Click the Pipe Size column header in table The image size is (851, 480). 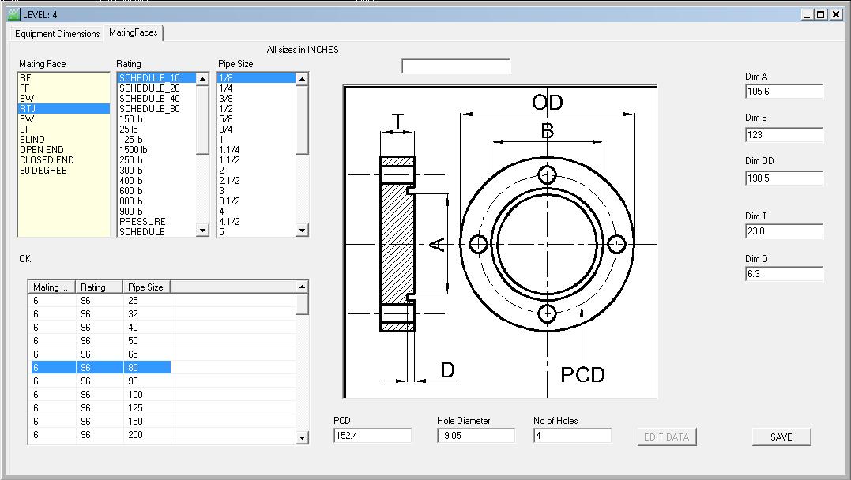147,287
